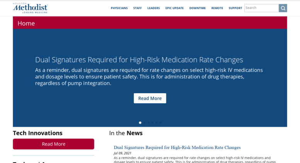Open the Remote navigation link
The image size is (300, 163).
coord(217,8)
